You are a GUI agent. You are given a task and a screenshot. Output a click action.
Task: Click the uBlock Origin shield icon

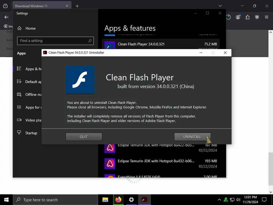tap(257, 17)
